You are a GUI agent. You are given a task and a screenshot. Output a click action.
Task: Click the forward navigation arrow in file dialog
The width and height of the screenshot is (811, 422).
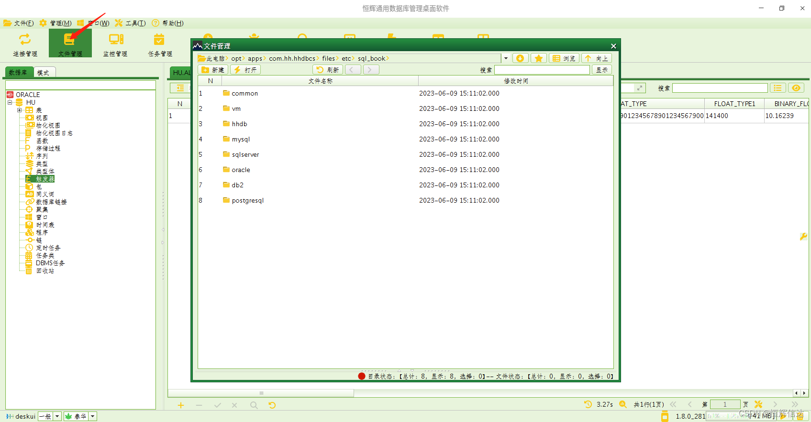pyautogui.click(x=371, y=70)
